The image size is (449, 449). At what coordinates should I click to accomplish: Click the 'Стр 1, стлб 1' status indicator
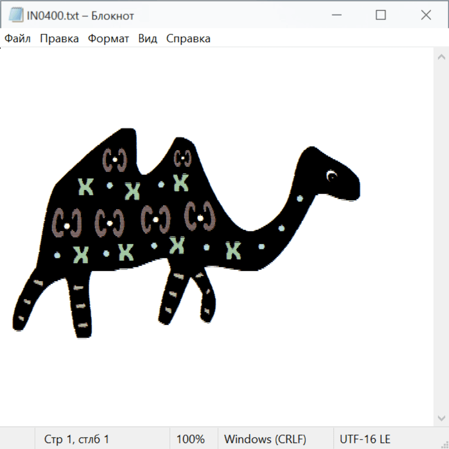coord(77,439)
